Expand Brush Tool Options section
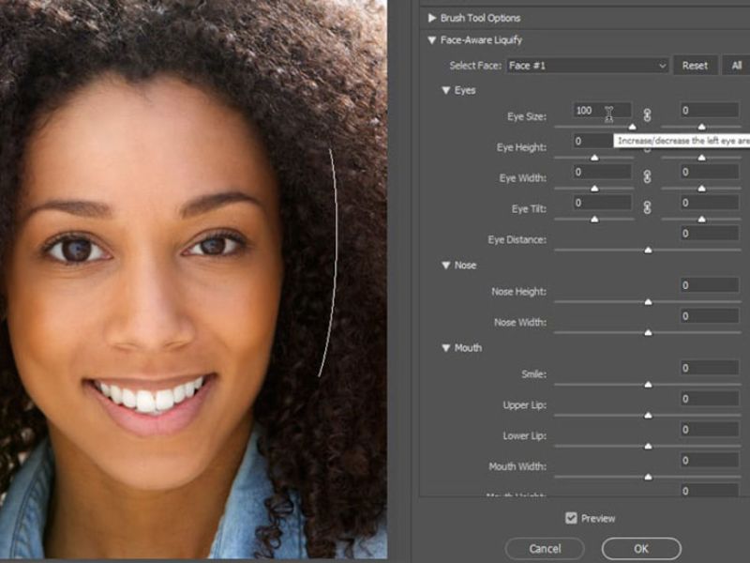The image size is (750, 563). point(432,18)
